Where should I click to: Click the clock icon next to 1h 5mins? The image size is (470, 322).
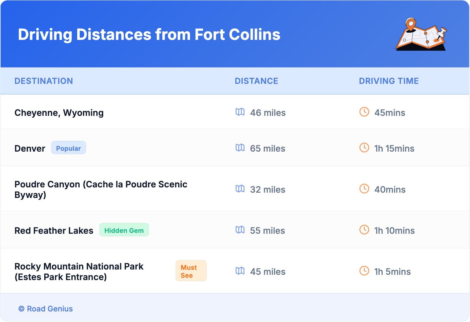pos(364,271)
